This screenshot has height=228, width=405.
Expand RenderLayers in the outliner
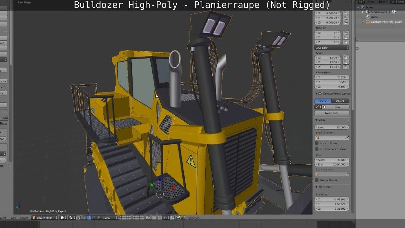(363, 12)
